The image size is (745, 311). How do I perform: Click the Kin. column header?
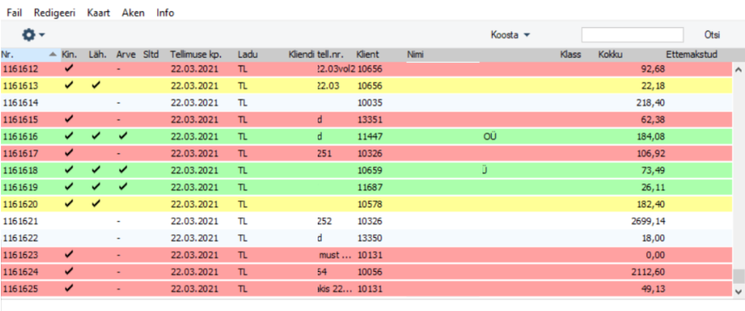pos(70,54)
